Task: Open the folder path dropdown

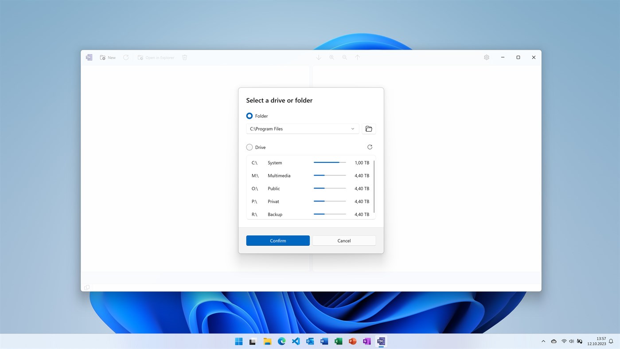Action: [303, 129]
